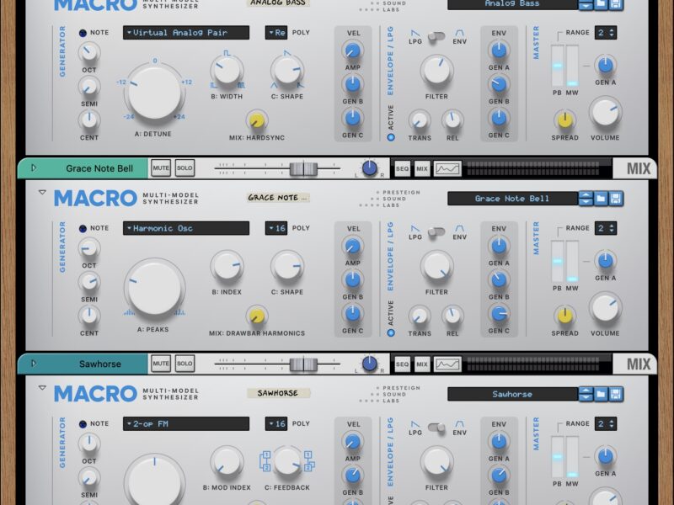Open patch browser folder for Grace Note Bell
This screenshot has height=505, width=674.
pyautogui.click(x=601, y=199)
